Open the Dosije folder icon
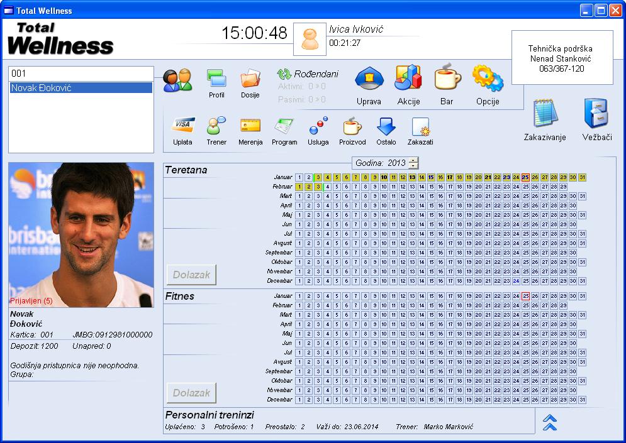 pyautogui.click(x=250, y=80)
